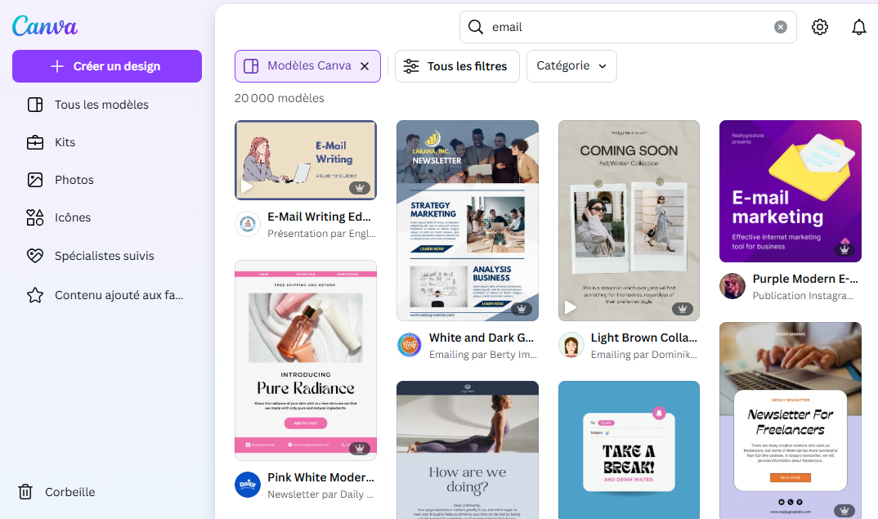
Task: Click the Emailing par Berty Im... subtitle
Action: 482,355
